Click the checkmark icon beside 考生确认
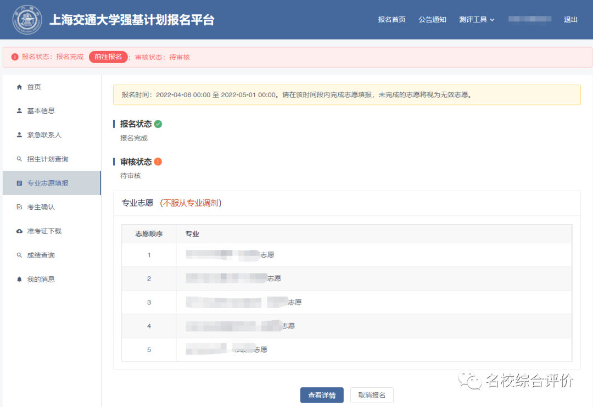The height and width of the screenshot is (407, 593). (20, 207)
